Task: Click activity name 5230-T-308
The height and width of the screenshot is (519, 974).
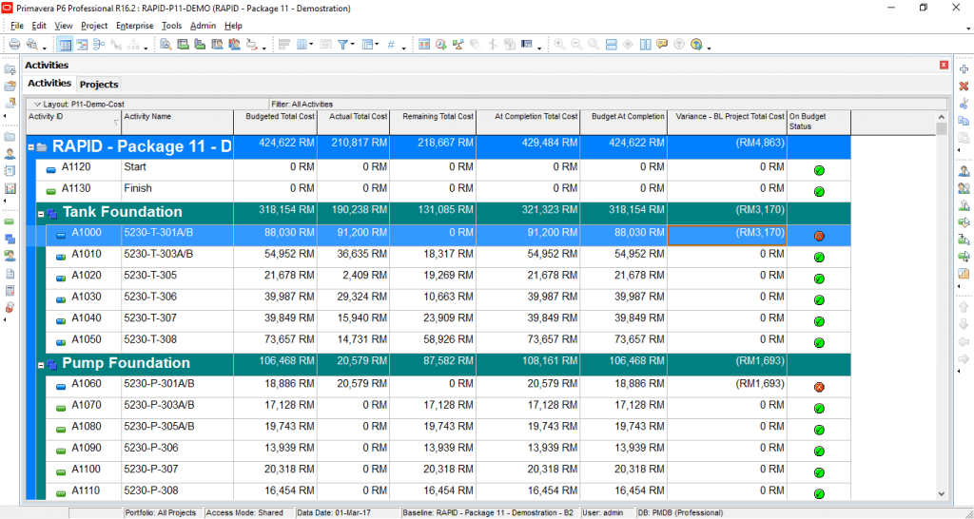Action: 150,339
